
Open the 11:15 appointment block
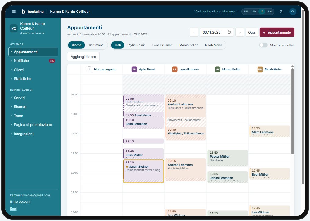point(144,141)
